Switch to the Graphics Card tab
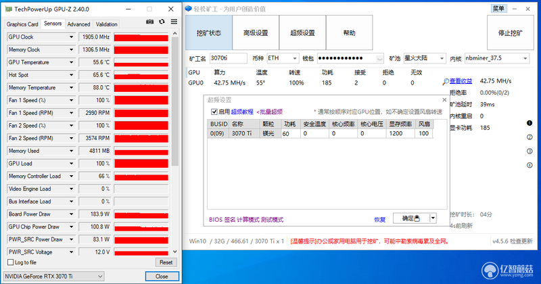 22,24
